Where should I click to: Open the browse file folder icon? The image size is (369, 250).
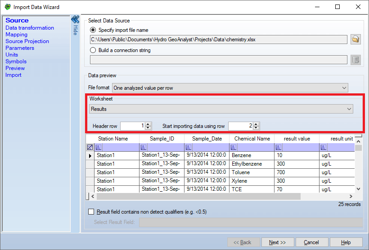(x=355, y=39)
